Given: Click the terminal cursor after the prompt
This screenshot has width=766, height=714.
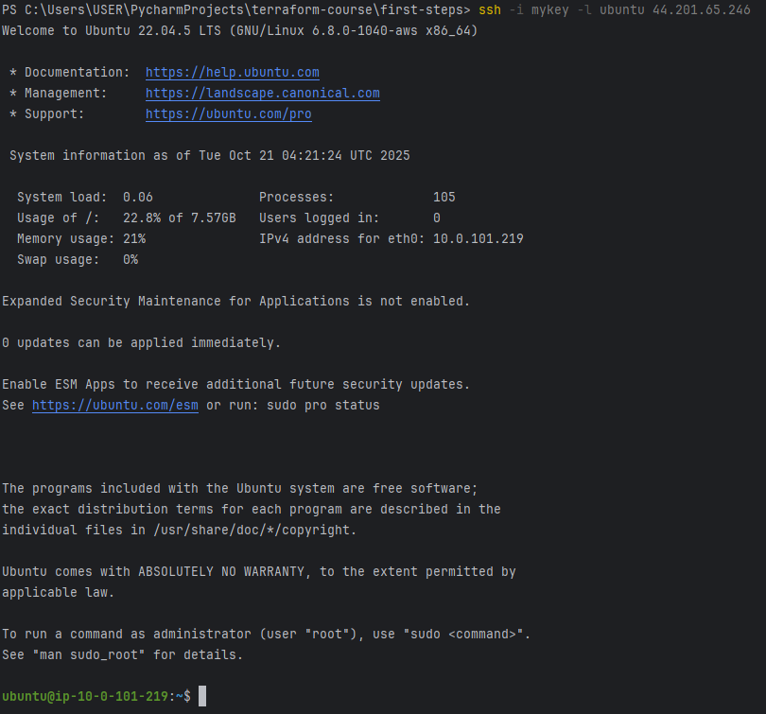Looking at the screenshot, I should pyautogui.click(x=202, y=696).
